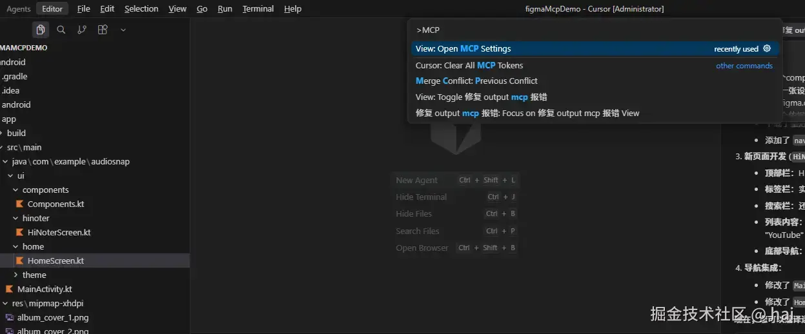Open the Go menu
805x334 pixels.
click(202, 9)
